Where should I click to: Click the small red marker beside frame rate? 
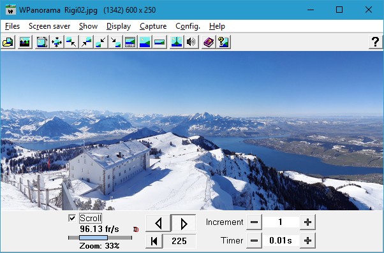point(136,229)
